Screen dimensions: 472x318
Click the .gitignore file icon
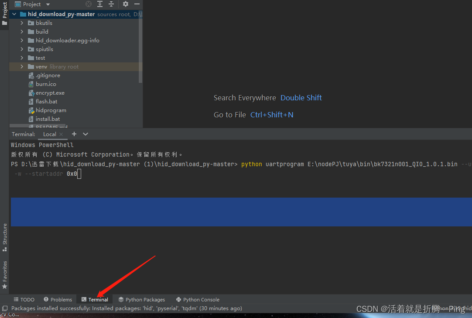coord(31,75)
